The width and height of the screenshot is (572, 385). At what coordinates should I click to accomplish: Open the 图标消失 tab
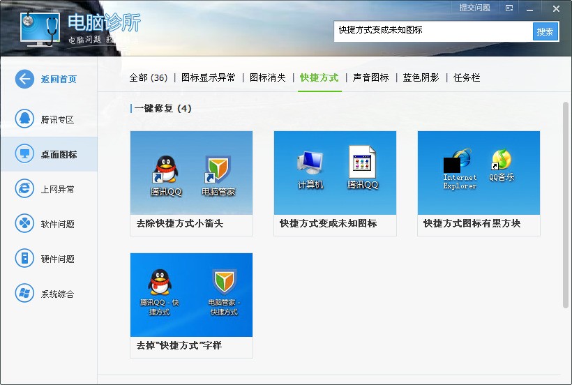tap(267, 77)
